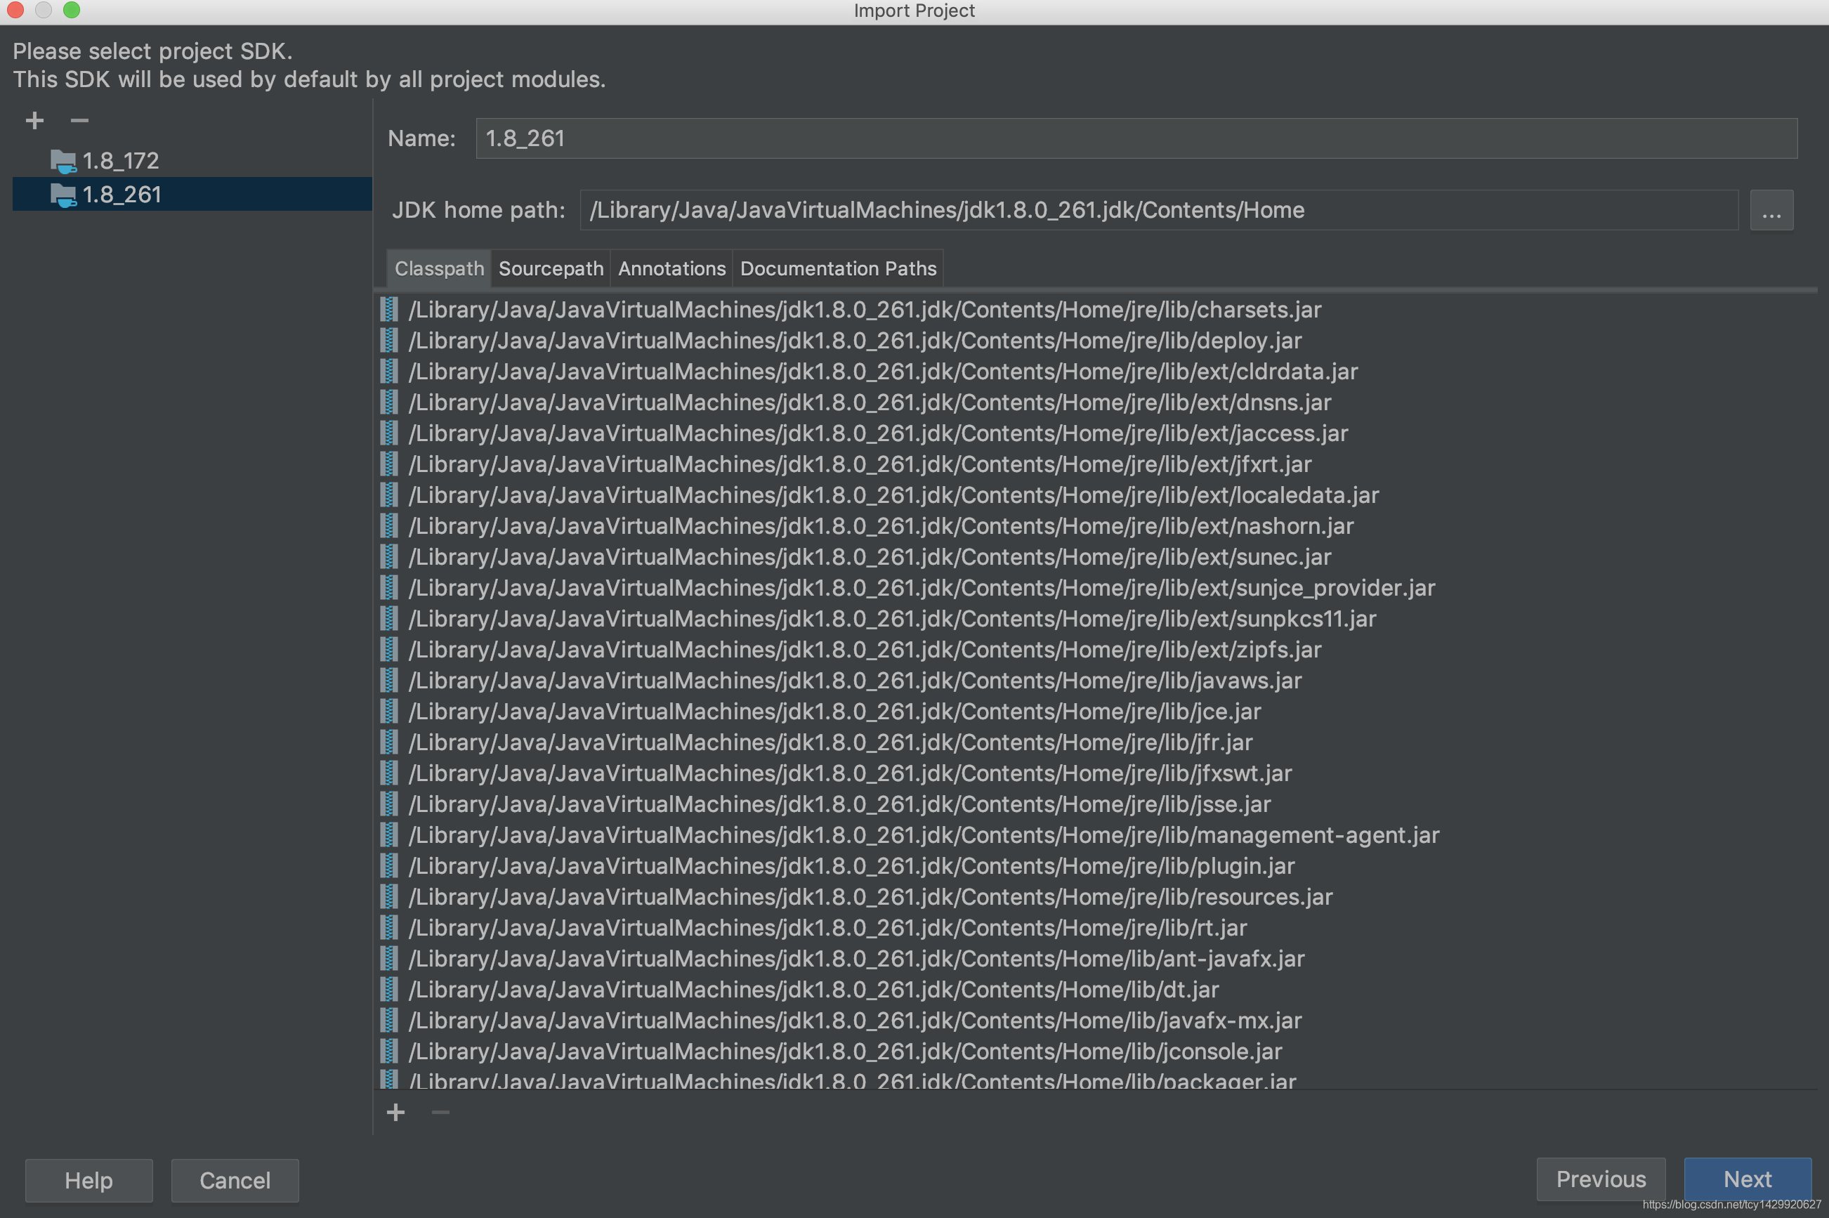Go back with the Previous button
Screen dimensions: 1829x1218
click(1600, 1179)
